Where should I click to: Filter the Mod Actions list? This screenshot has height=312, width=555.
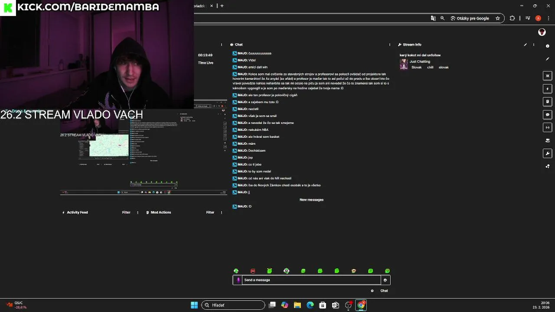[x=210, y=212]
